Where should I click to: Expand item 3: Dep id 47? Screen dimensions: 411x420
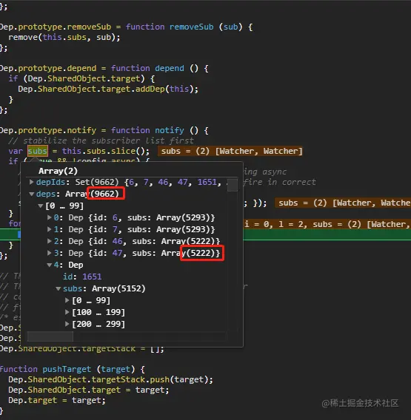(x=50, y=253)
